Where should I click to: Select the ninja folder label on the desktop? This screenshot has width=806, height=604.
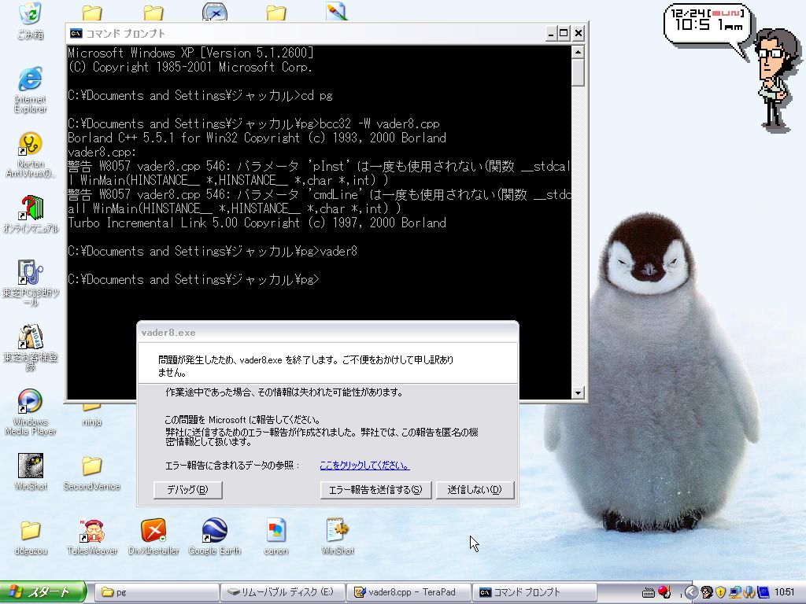tap(91, 422)
